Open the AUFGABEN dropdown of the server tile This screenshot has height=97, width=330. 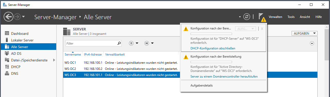point(304,34)
